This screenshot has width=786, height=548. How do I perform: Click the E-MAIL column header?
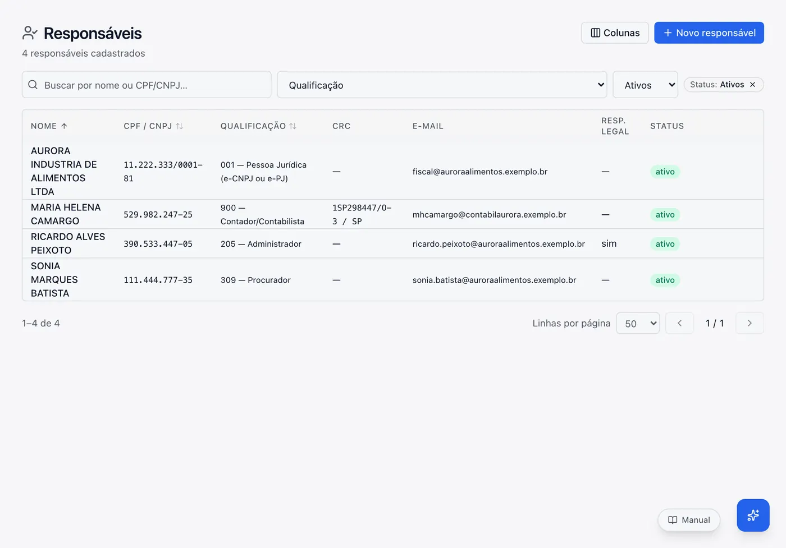[x=428, y=126]
